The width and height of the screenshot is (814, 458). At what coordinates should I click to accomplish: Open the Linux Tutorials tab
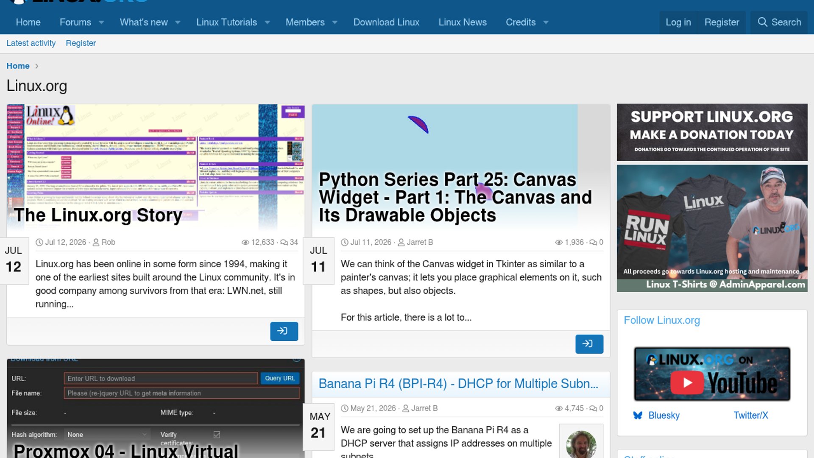point(226,22)
